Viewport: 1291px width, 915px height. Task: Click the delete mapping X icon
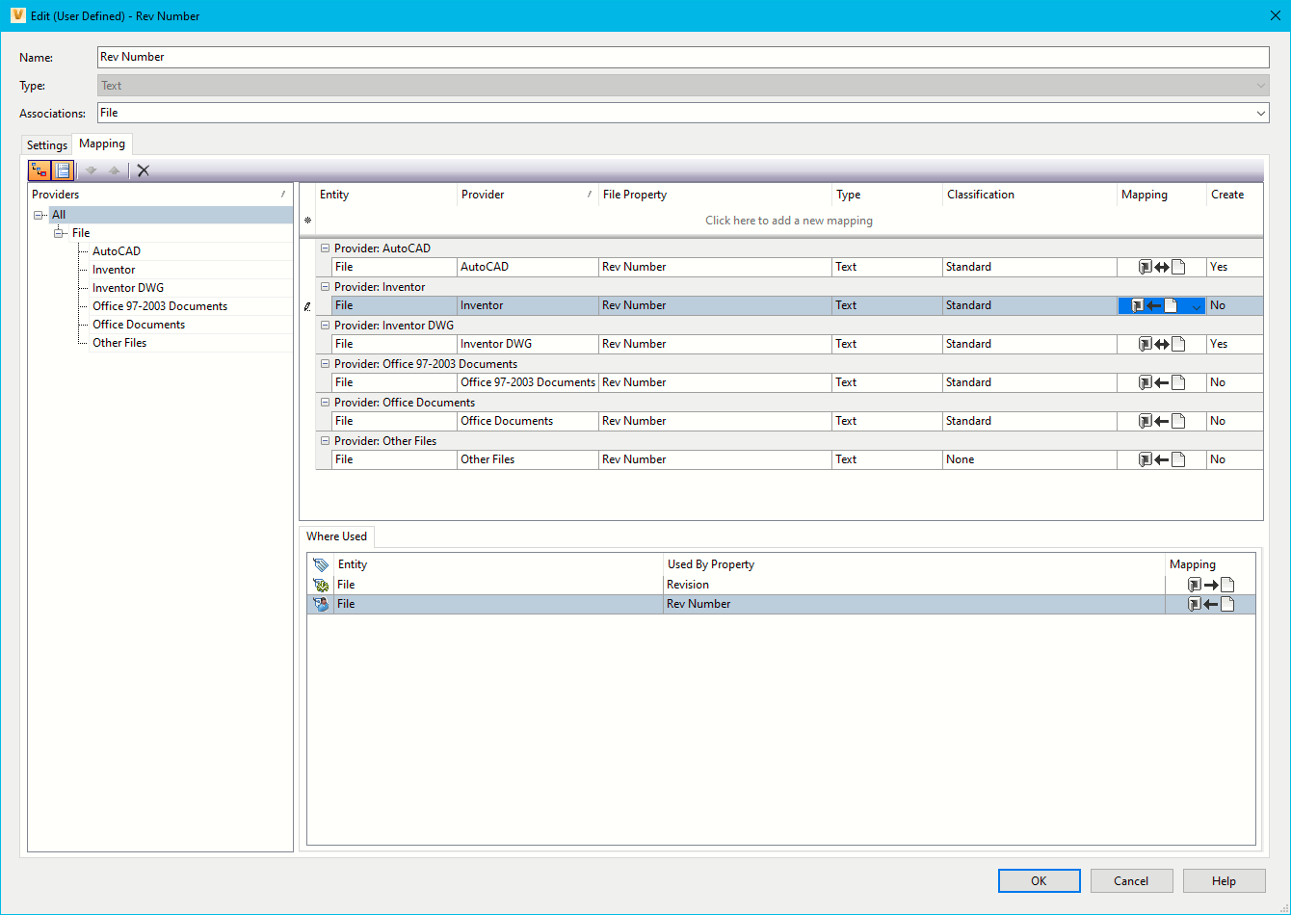pos(143,170)
